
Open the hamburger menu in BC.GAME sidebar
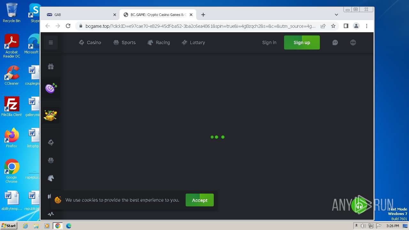click(x=51, y=42)
